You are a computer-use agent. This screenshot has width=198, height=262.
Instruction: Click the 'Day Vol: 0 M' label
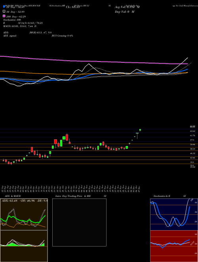[x=124, y=12]
